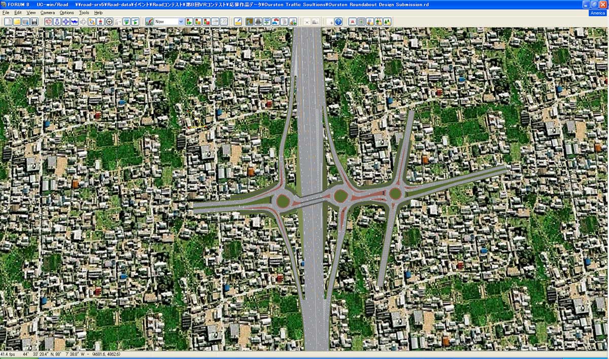Click the right roundabout center island
This screenshot has width=609, height=359.
pyautogui.click(x=395, y=193)
